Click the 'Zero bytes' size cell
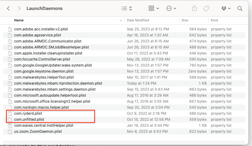252x146 pixels. point(197,71)
